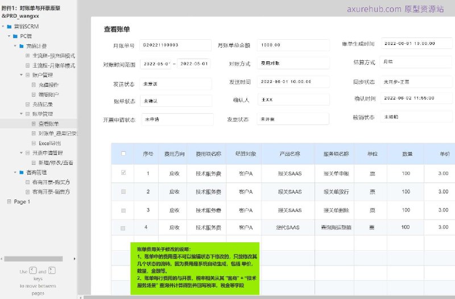This screenshot has width=455, height=299.
Task: Toggle the checkbox for row 3 报关单删除
Action: click(x=123, y=210)
